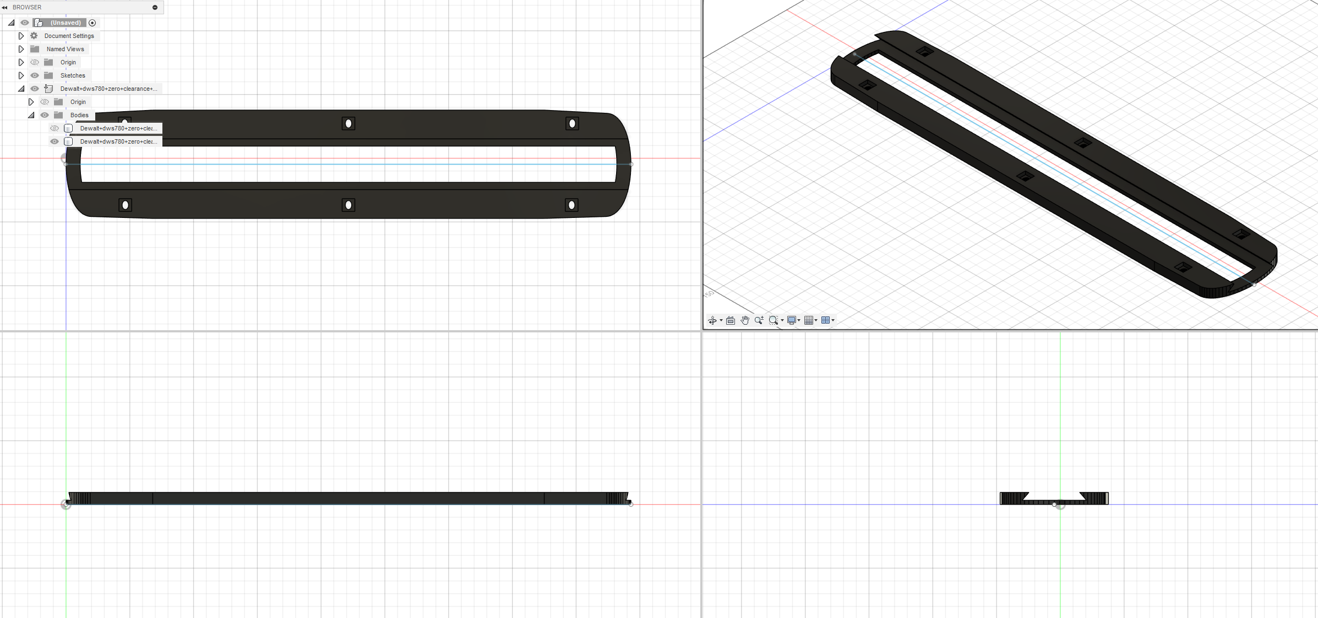Select the Orbit navigation tool
The image size is (1318, 618).
(712, 320)
